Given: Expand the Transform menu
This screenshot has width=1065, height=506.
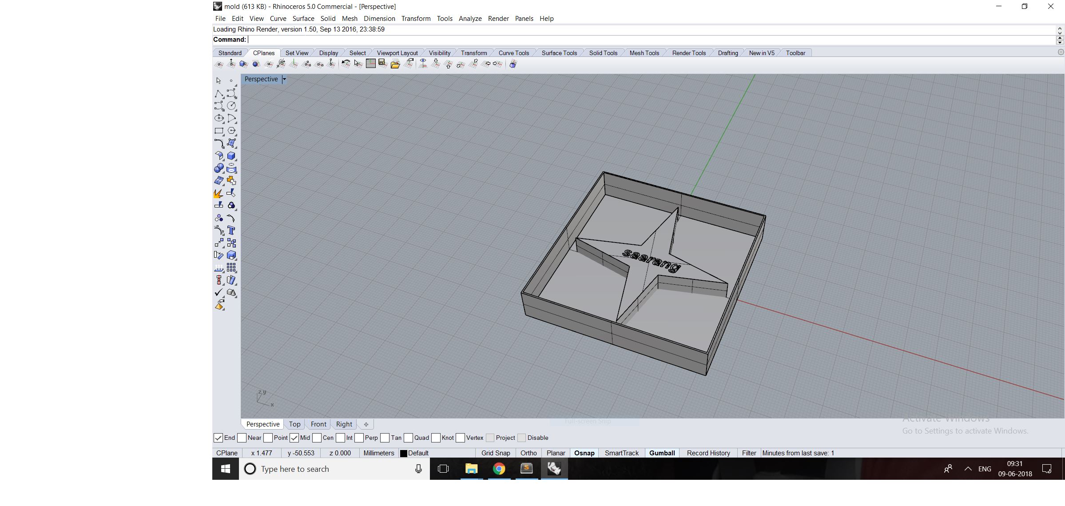Looking at the screenshot, I should pos(416,18).
